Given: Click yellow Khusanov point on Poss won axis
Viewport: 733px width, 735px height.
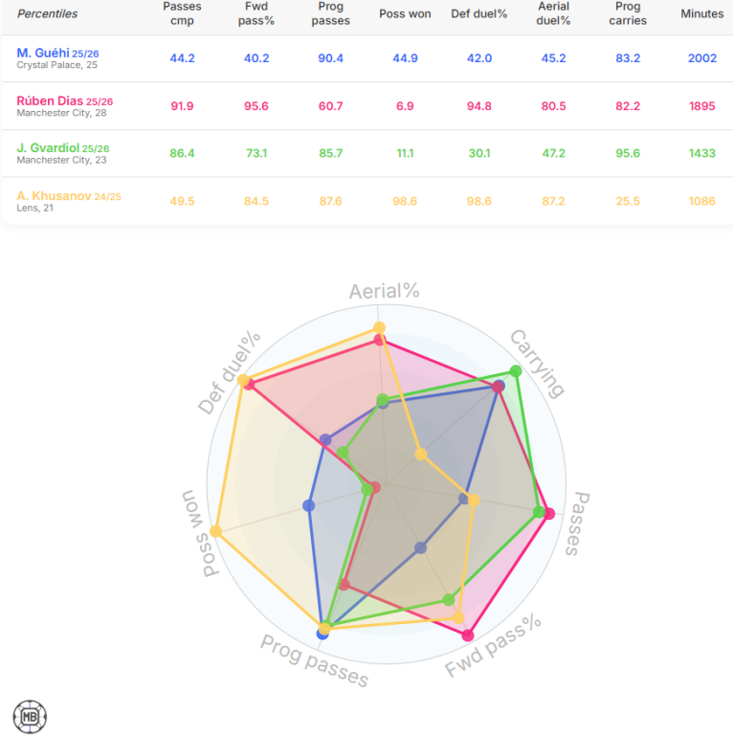Looking at the screenshot, I should click(x=216, y=531).
